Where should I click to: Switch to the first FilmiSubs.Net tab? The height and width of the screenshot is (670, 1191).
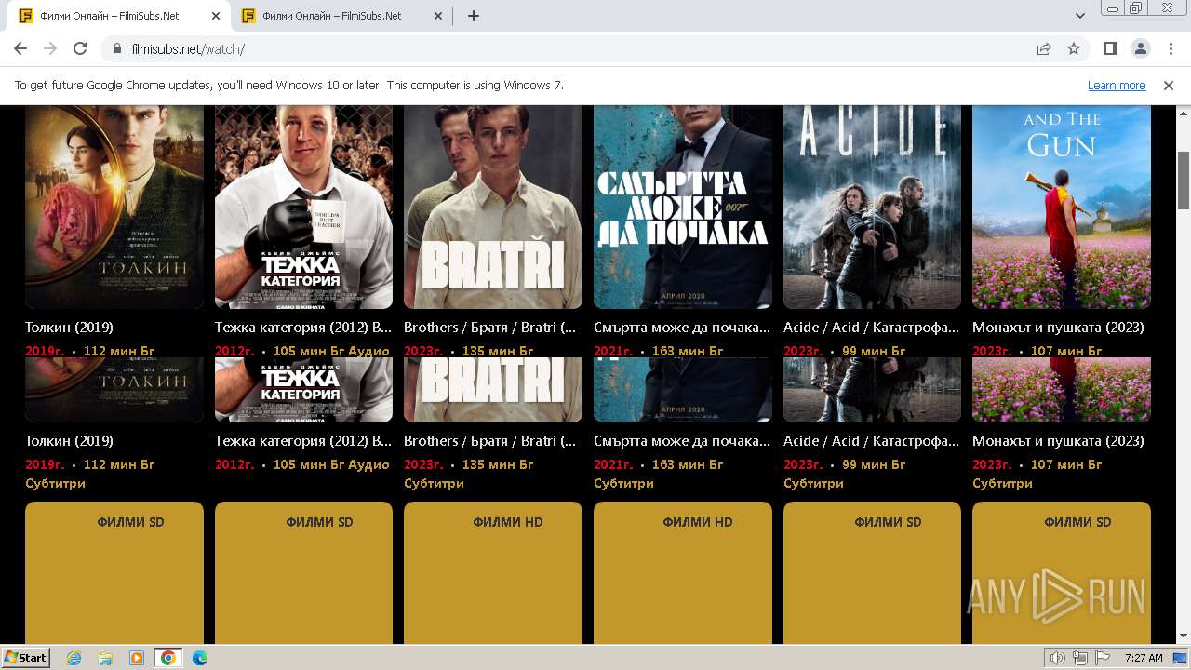(119, 16)
